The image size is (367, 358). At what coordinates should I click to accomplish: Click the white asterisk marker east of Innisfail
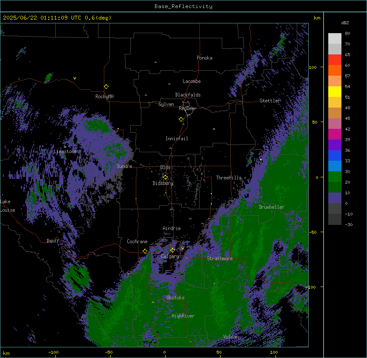(x=214, y=129)
